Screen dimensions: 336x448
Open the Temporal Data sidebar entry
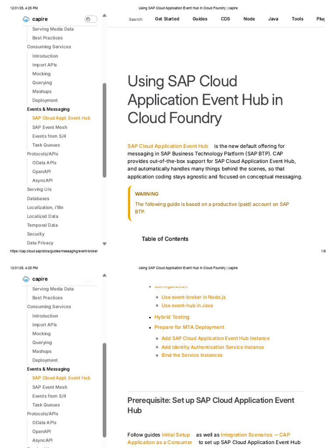[42, 225]
